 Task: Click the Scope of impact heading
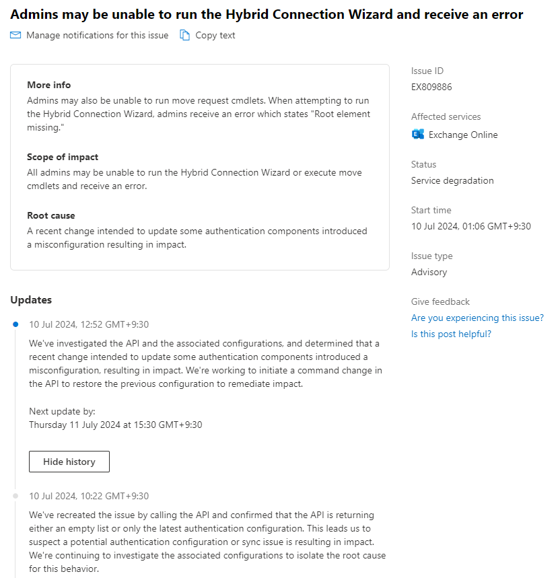[x=63, y=157]
